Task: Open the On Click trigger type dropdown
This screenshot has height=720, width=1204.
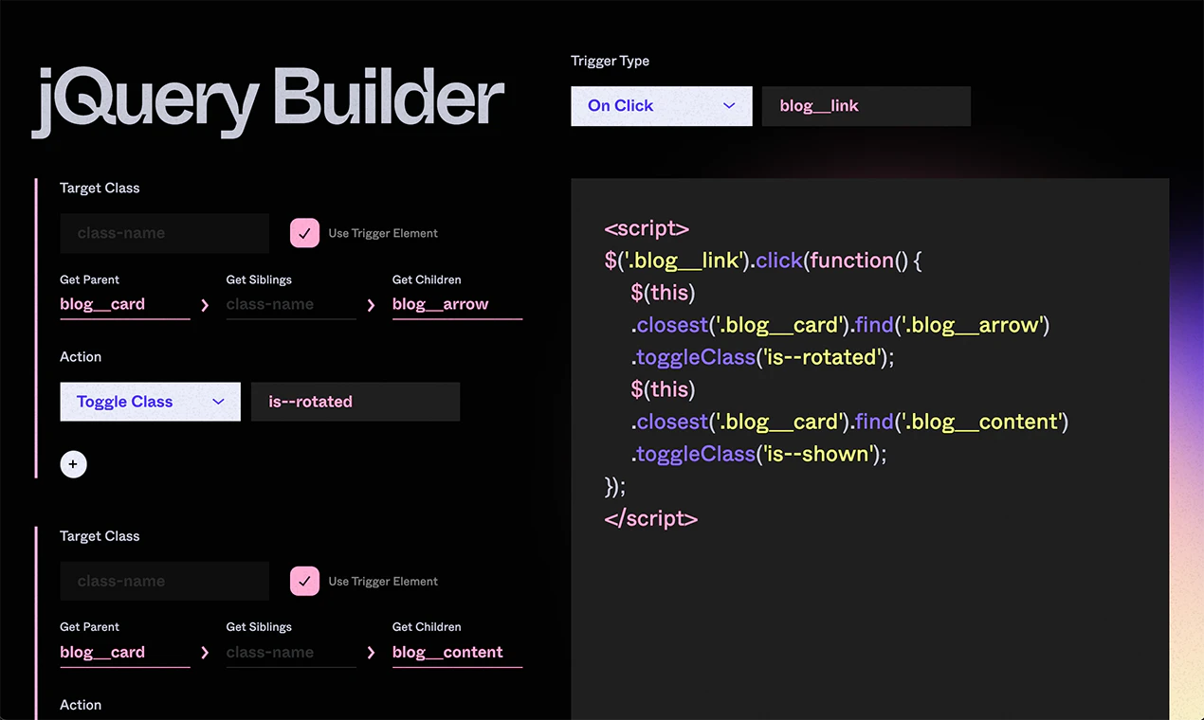Action: pyautogui.click(x=661, y=106)
